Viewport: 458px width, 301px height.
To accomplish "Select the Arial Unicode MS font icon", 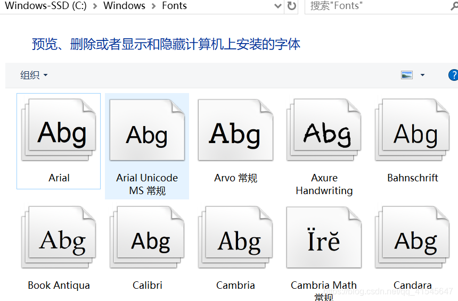I will (x=147, y=130).
